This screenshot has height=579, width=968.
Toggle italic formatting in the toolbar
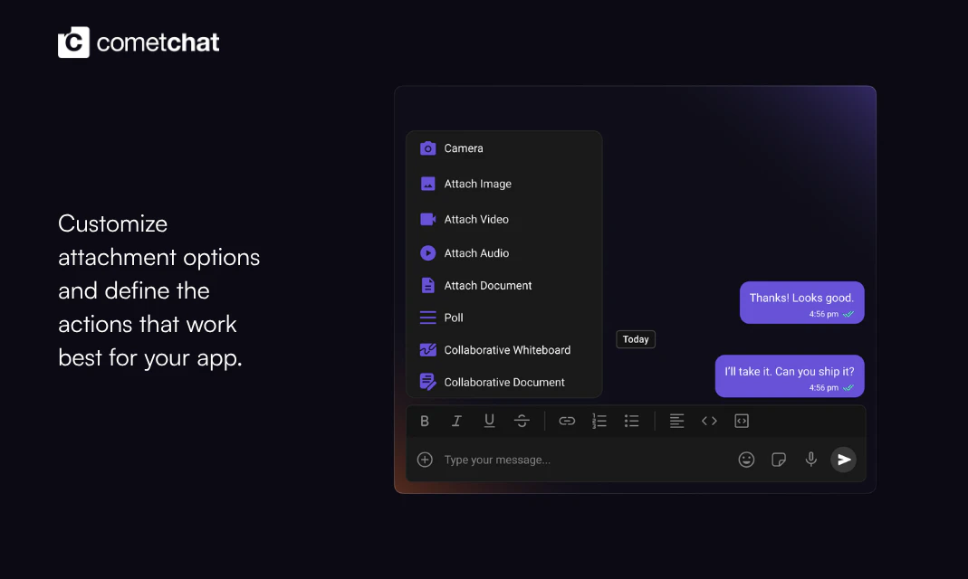[456, 421]
